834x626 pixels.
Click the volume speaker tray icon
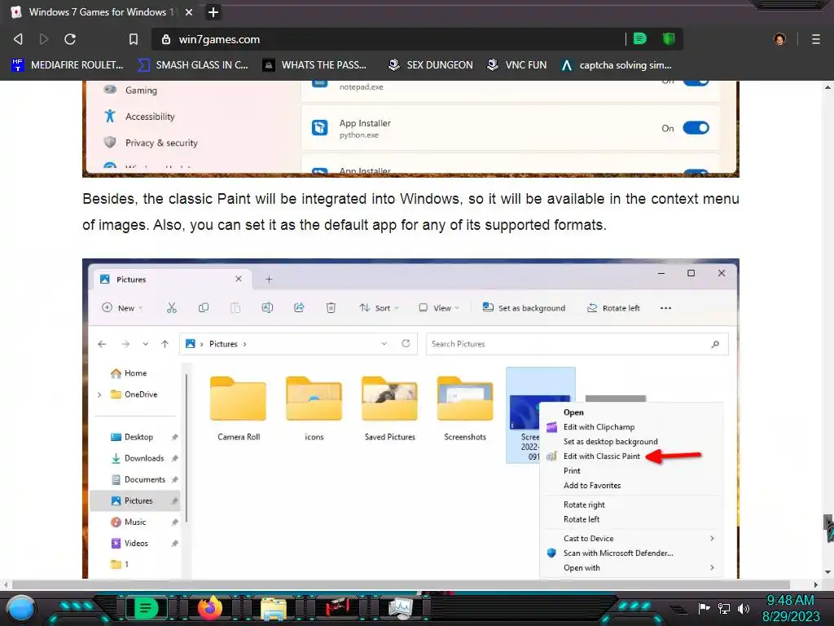[x=744, y=608]
